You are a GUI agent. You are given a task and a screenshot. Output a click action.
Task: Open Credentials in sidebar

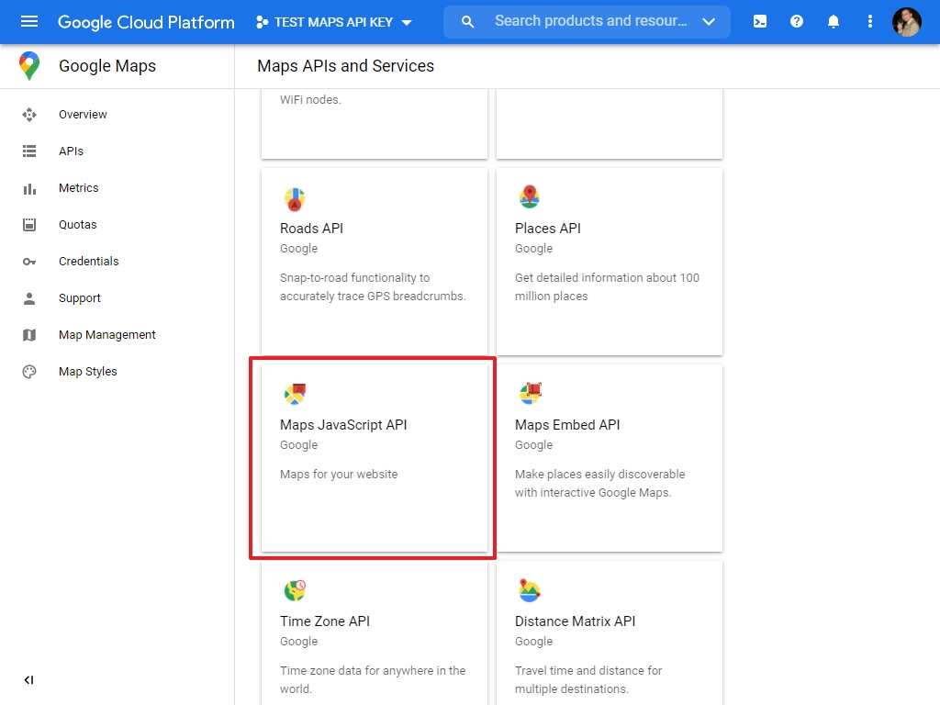(89, 262)
